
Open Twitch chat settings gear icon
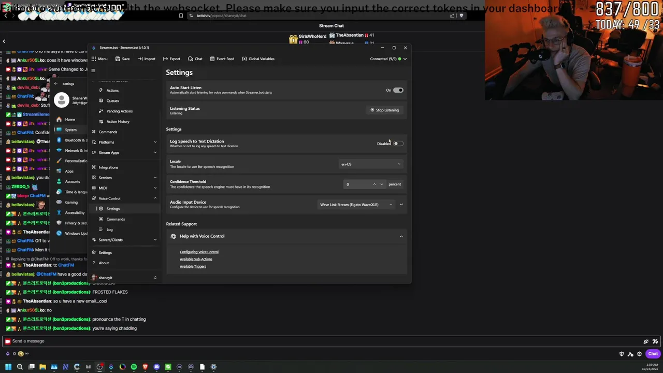(x=639, y=354)
